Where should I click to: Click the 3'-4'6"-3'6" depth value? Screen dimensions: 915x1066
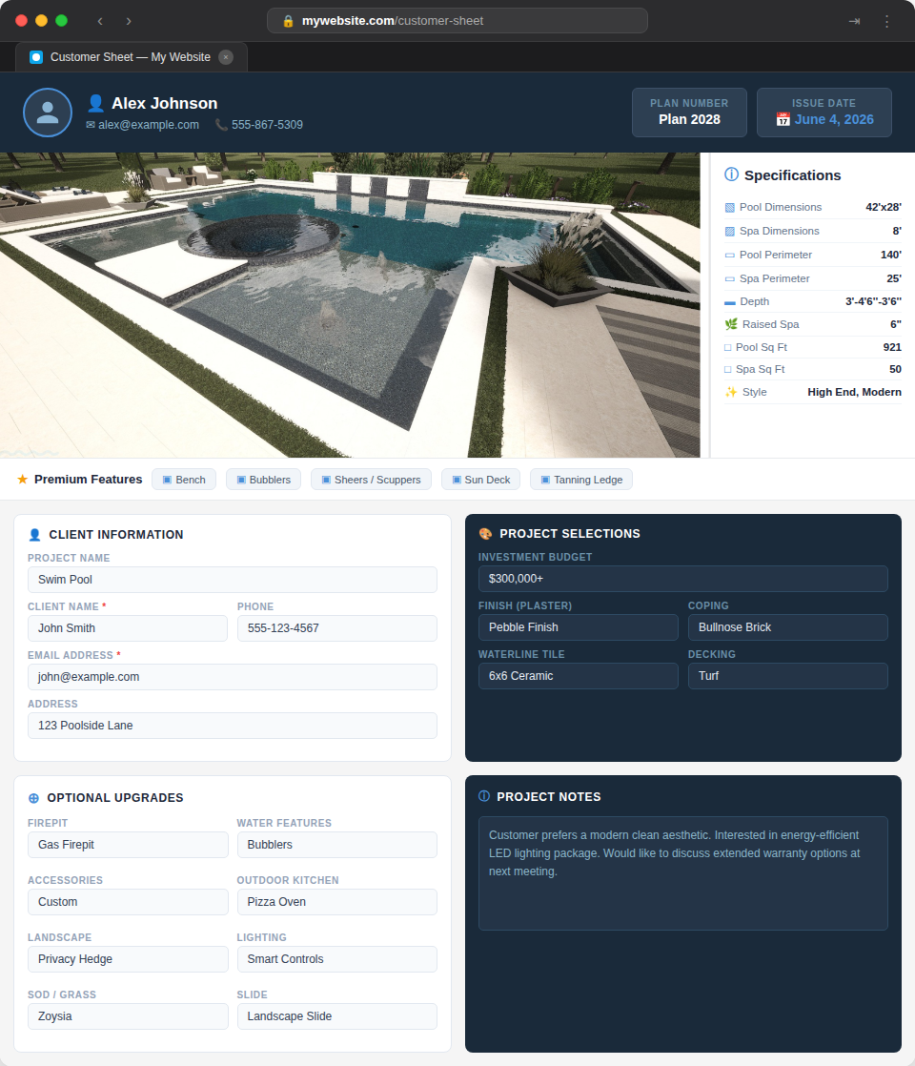(x=873, y=302)
